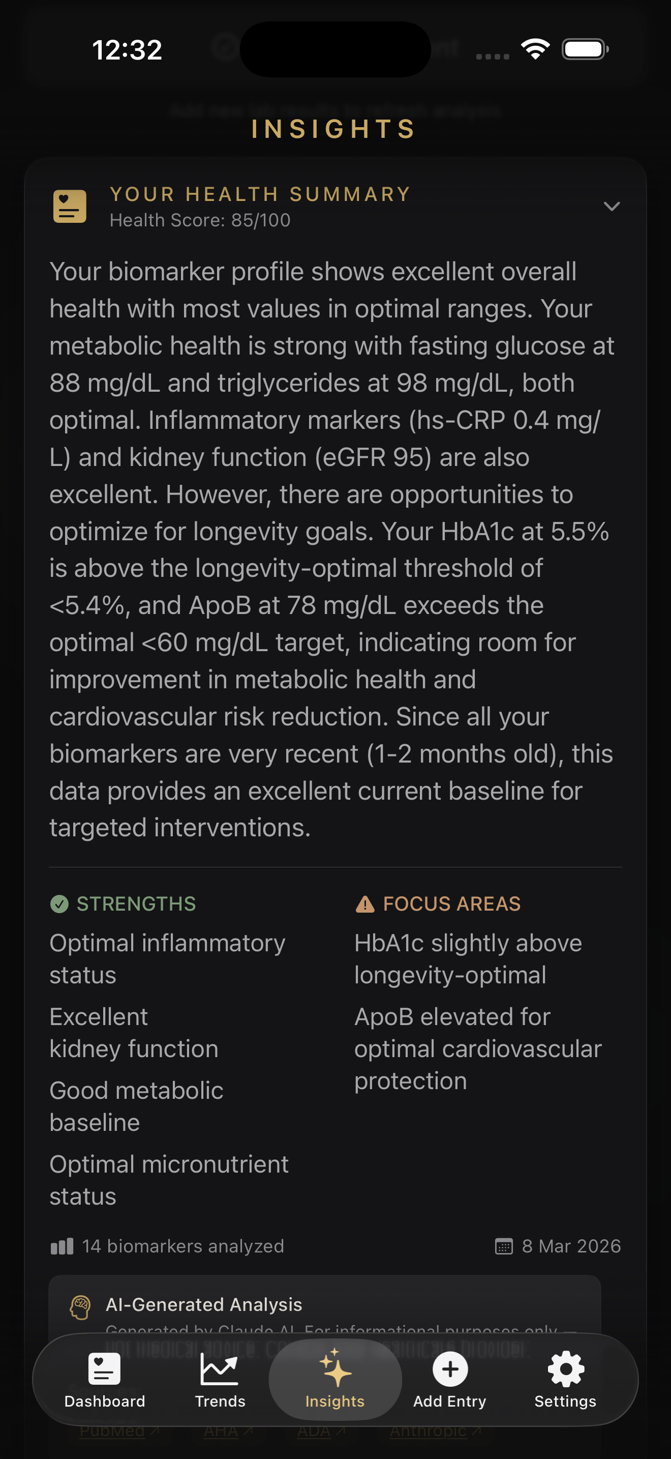Tap the green Strengths checkmark icon
The height and width of the screenshot is (1459, 671).
click(x=59, y=903)
